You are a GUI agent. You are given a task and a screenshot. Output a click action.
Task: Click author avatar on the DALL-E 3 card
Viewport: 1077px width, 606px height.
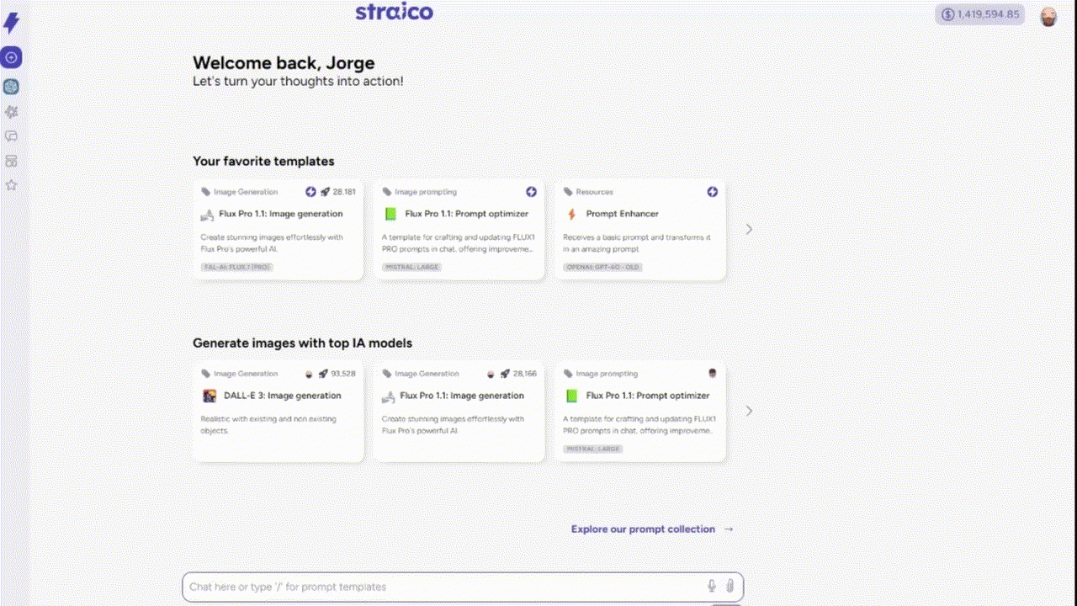coord(309,374)
